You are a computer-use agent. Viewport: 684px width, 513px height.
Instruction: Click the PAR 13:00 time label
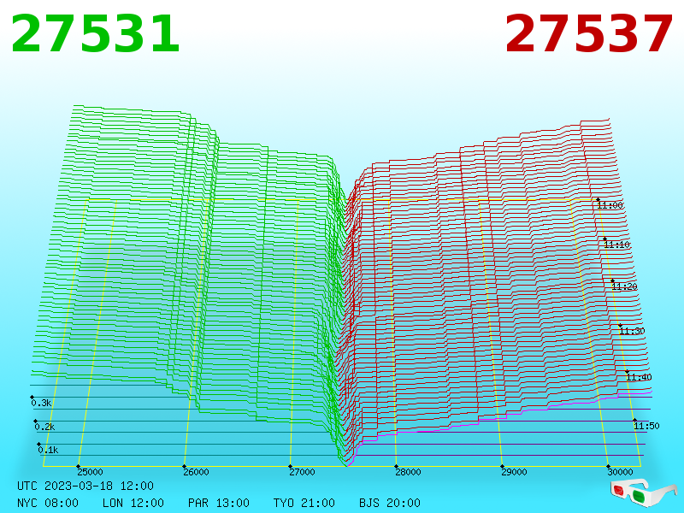pos(219,503)
